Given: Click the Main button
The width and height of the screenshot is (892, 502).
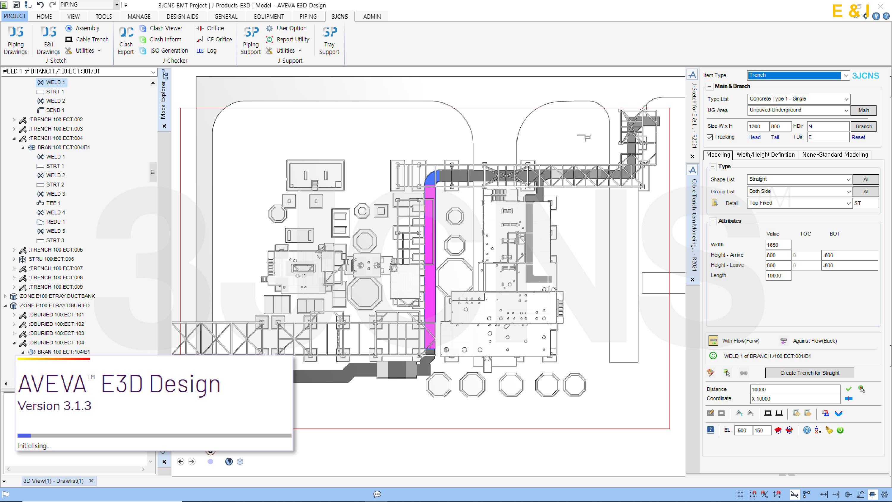Looking at the screenshot, I should [863, 110].
